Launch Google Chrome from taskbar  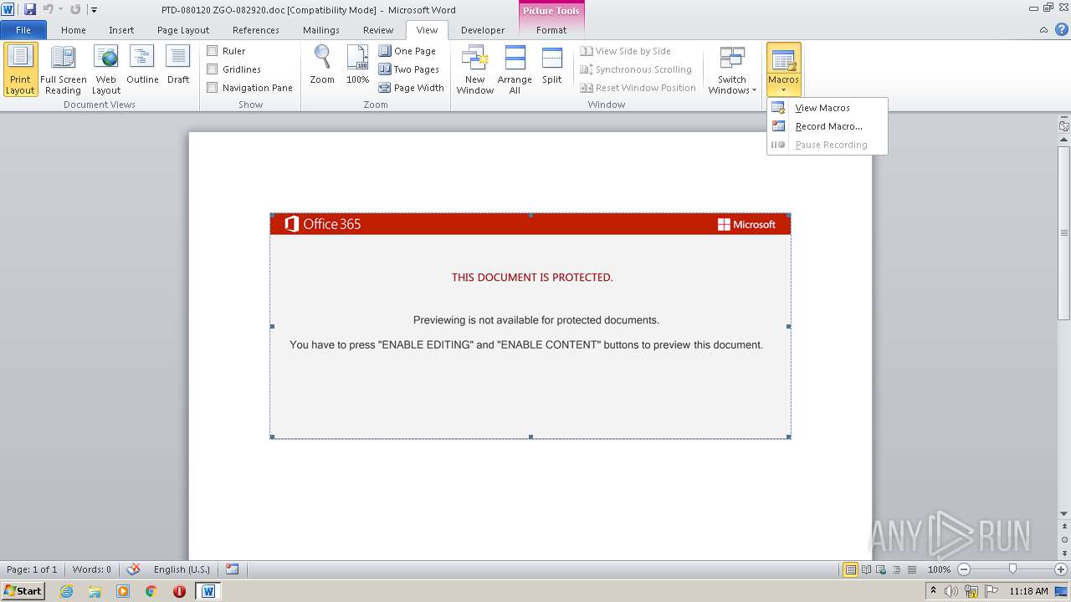(x=151, y=591)
